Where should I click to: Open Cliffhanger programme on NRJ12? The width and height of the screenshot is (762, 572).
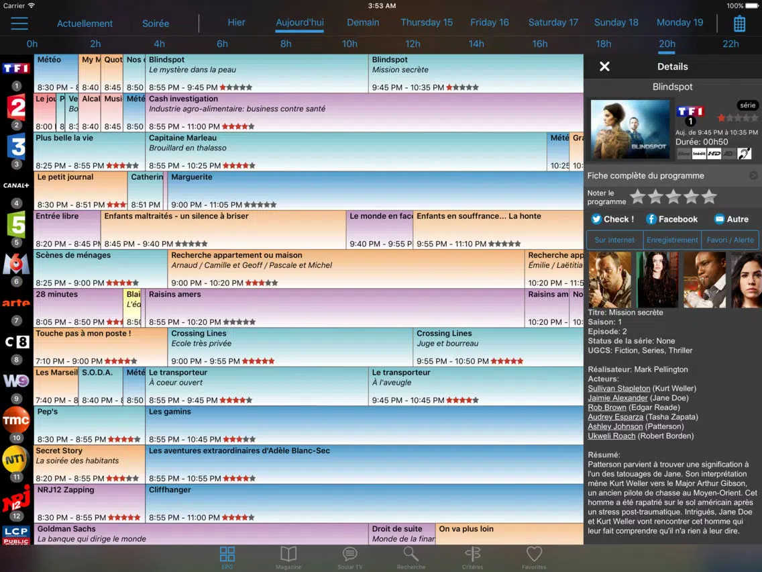pyautogui.click(x=364, y=504)
